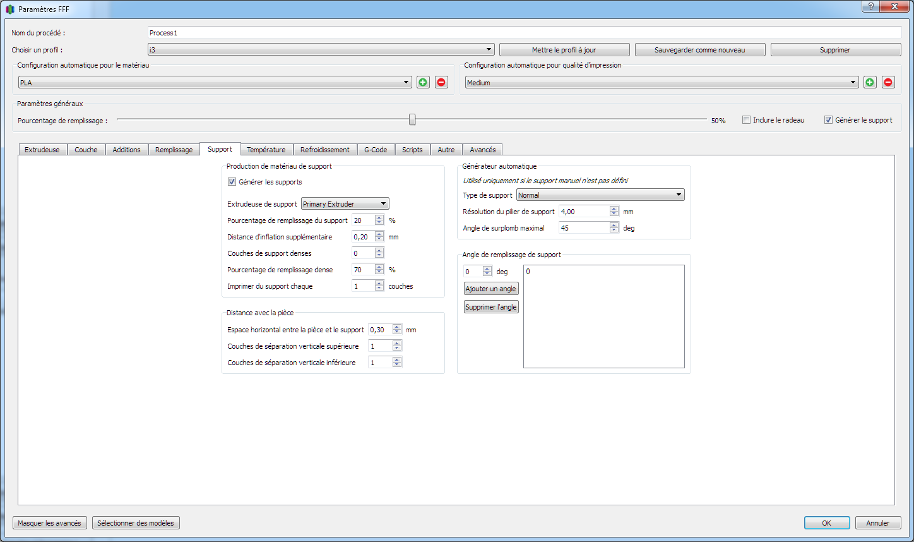Viewport: 914px width, 542px height.
Task: Increase the support infill angle spinner
Action: [x=487, y=268]
